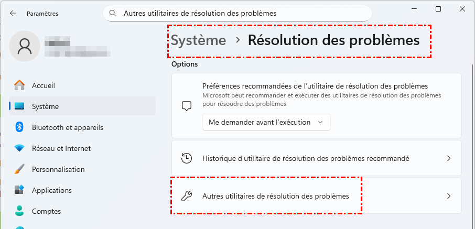Open Accueil via the home icon
475x229 pixels.
[x=19, y=85]
